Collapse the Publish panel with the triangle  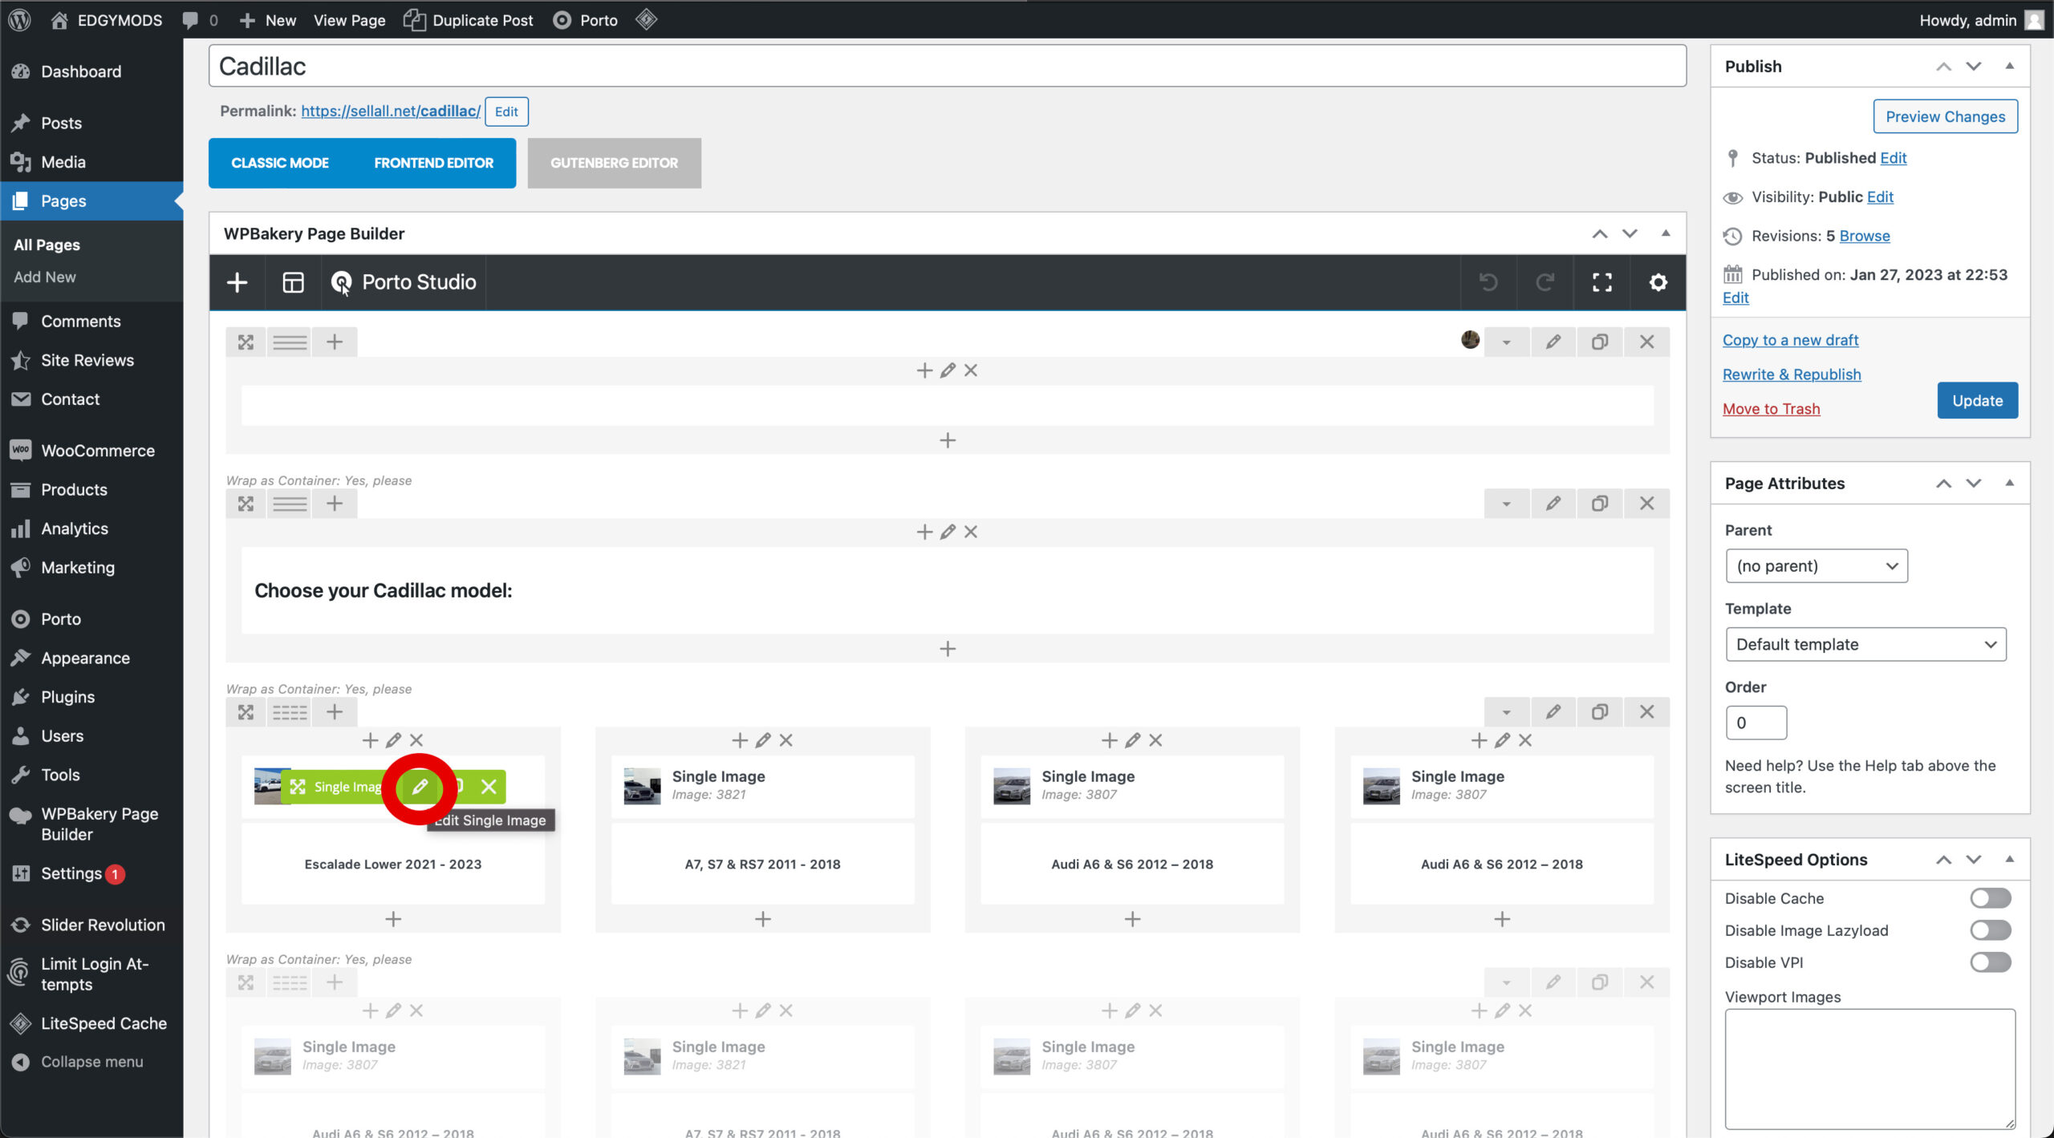(x=2010, y=66)
